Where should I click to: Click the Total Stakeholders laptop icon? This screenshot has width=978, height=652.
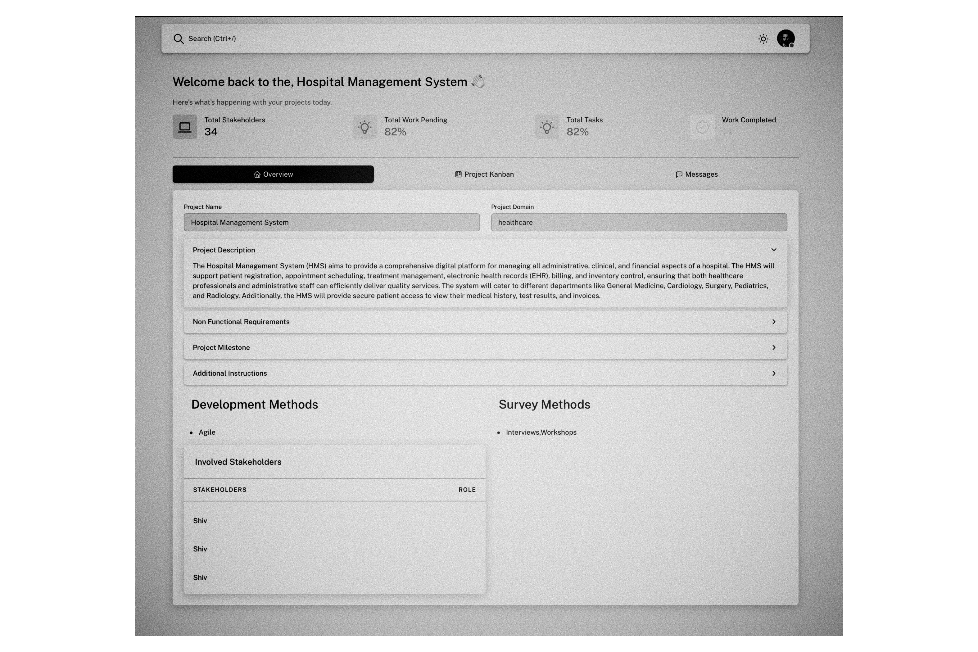tap(185, 127)
